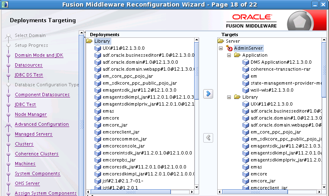Open Component Datasources step
329x196 pixels.
pos(42,95)
